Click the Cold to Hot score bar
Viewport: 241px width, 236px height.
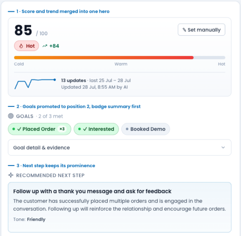click(120, 58)
